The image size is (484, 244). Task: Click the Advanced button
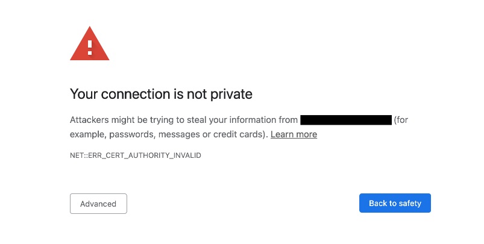[x=98, y=204]
